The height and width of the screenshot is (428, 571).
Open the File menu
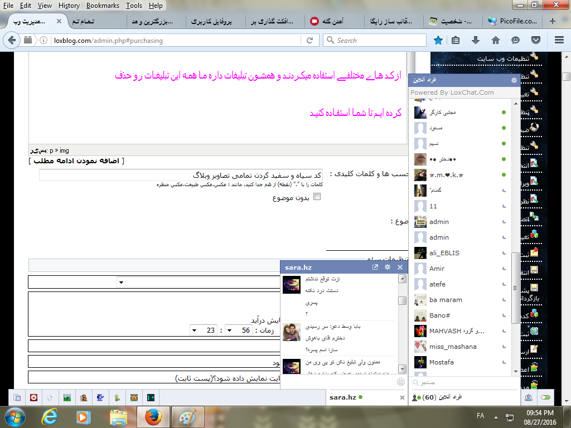(x=8, y=6)
